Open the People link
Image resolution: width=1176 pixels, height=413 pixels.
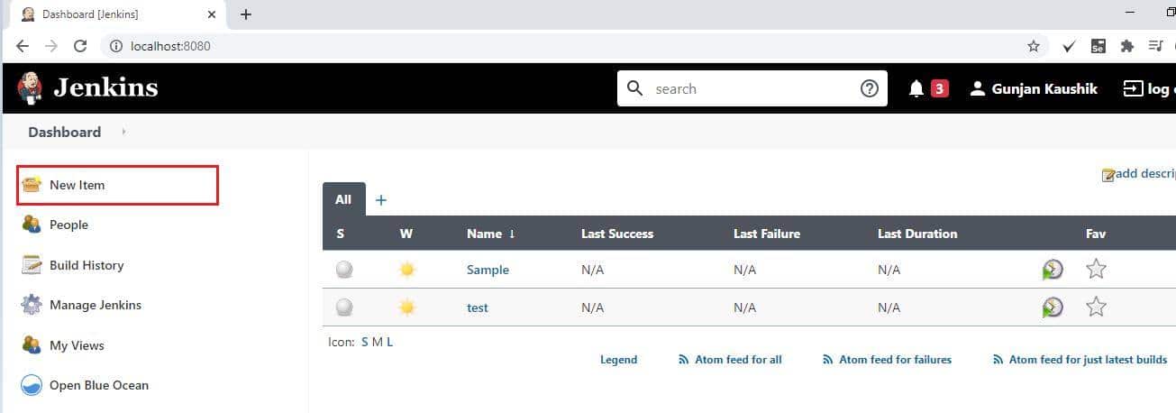(68, 225)
